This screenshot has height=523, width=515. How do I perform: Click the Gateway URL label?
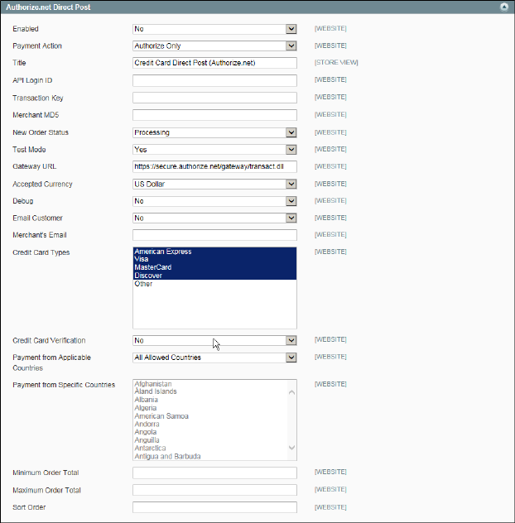click(35, 166)
